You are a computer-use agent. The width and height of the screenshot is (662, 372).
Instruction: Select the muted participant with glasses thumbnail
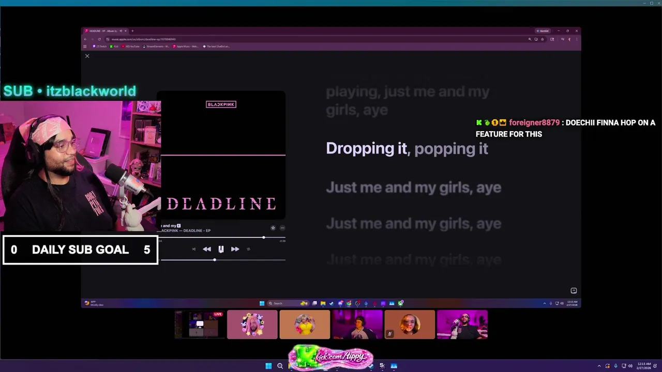pos(410,324)
